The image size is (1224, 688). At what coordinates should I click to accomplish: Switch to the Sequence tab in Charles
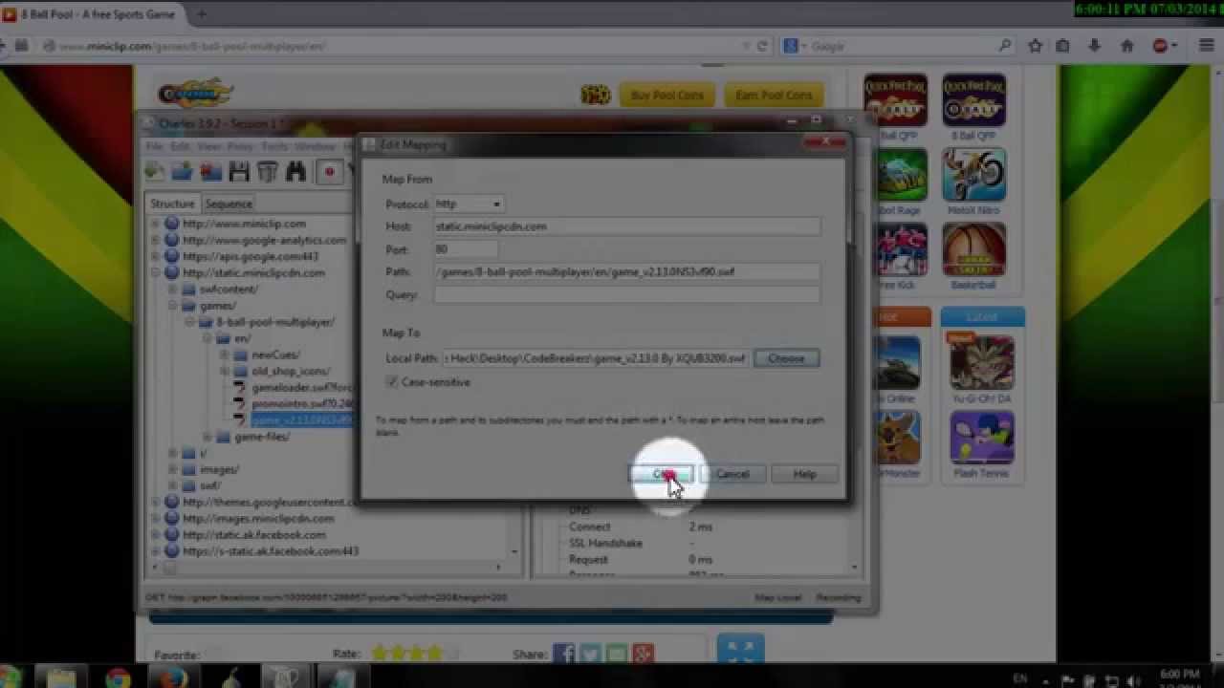(229, 204)
